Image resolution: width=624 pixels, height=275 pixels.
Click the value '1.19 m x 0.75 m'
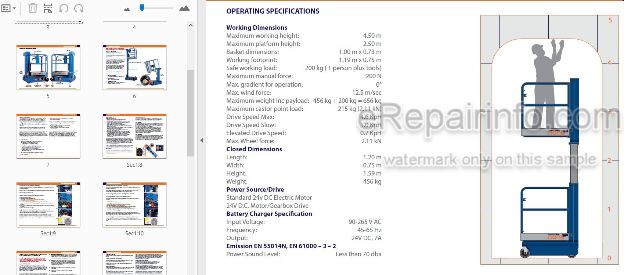point(360,60)
